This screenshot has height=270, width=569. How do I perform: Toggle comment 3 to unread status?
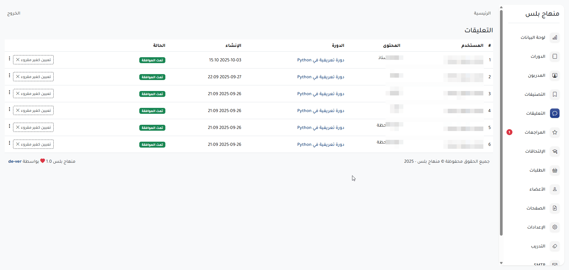(33, 94)
